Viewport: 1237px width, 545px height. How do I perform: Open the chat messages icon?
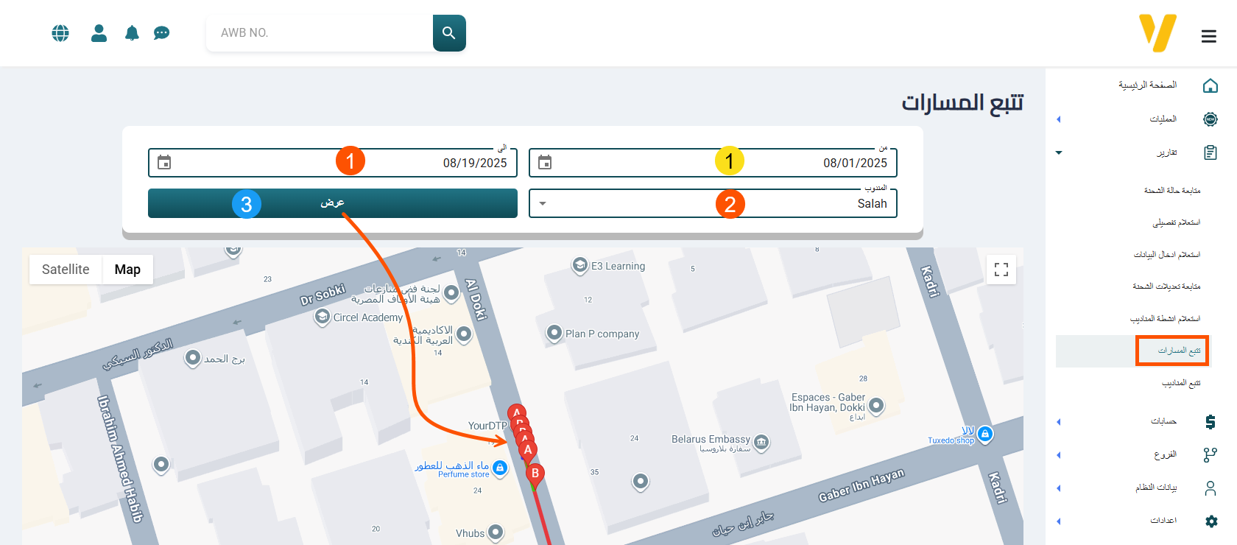click(162, 33)
